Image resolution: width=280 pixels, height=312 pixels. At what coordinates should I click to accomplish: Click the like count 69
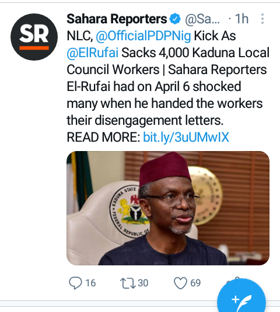point(195,283)
